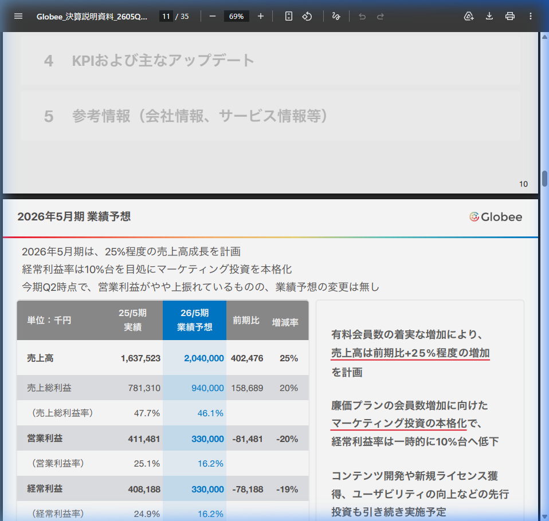Redo the last annotation

coord(381,16)
